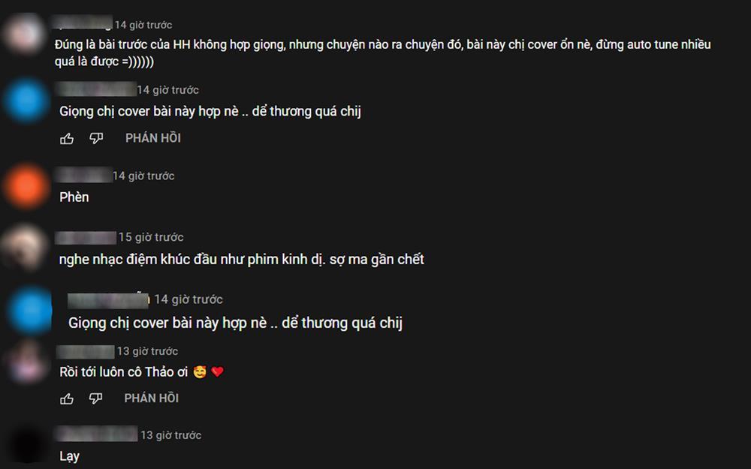This screenshot has width=751, height=469.
Task: Click the timestamp of the auto tune comment
Action: pyautogui.click(x=143, y=25)
